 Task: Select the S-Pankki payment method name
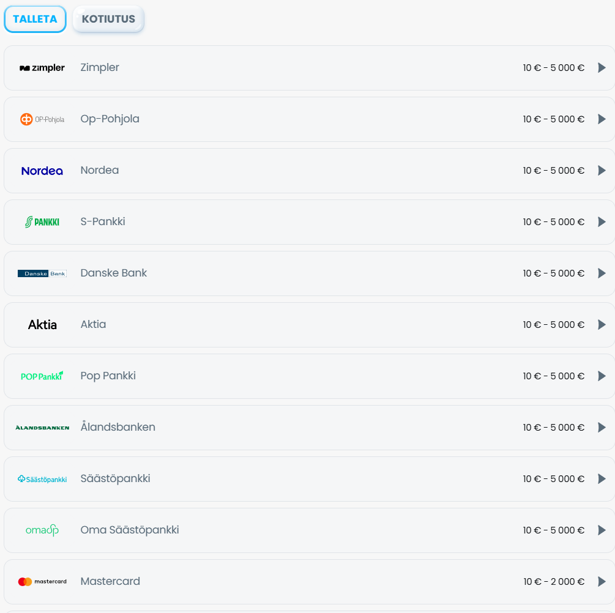point(103,221)
